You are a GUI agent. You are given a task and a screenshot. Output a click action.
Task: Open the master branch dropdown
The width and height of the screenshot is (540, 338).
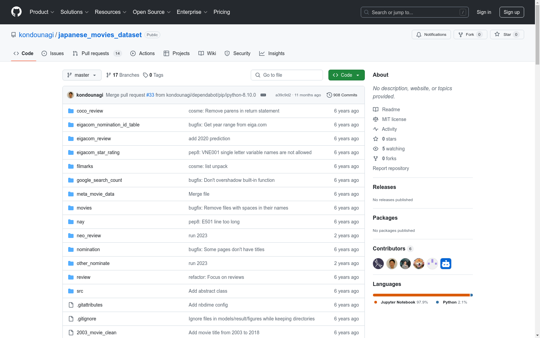tap(82, 75)
